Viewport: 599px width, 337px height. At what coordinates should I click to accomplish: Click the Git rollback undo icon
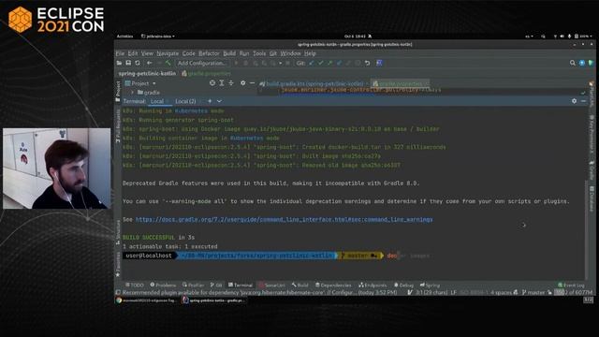click(x=367, y=63)
